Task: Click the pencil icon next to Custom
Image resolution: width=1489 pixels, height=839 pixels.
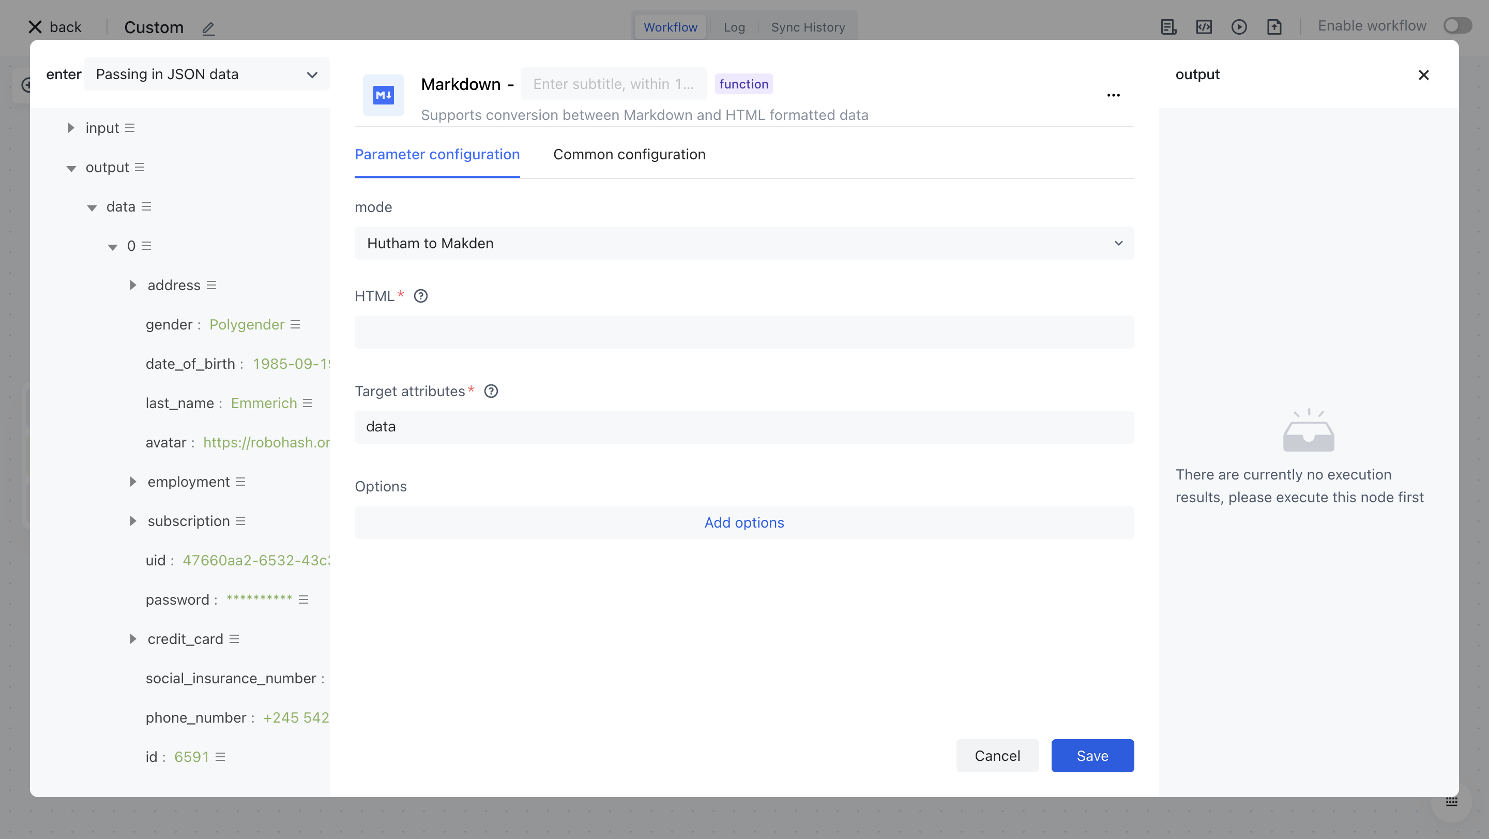Action: point(208,28)
